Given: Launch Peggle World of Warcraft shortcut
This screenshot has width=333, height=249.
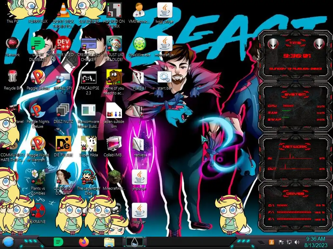Looking at the screenshot, I should click(x=38, y=149).
